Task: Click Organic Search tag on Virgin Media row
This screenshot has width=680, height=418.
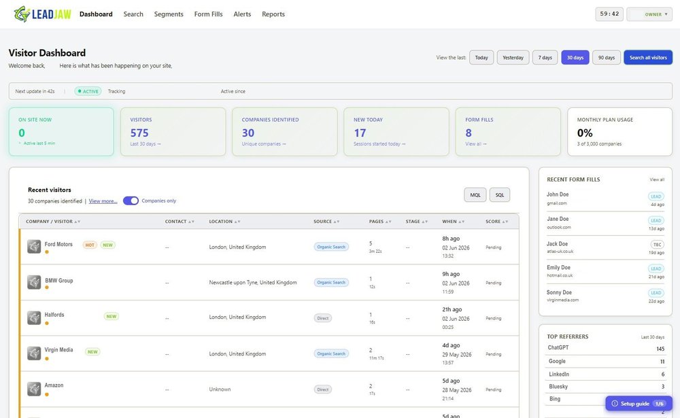Action: click(331, 354)
